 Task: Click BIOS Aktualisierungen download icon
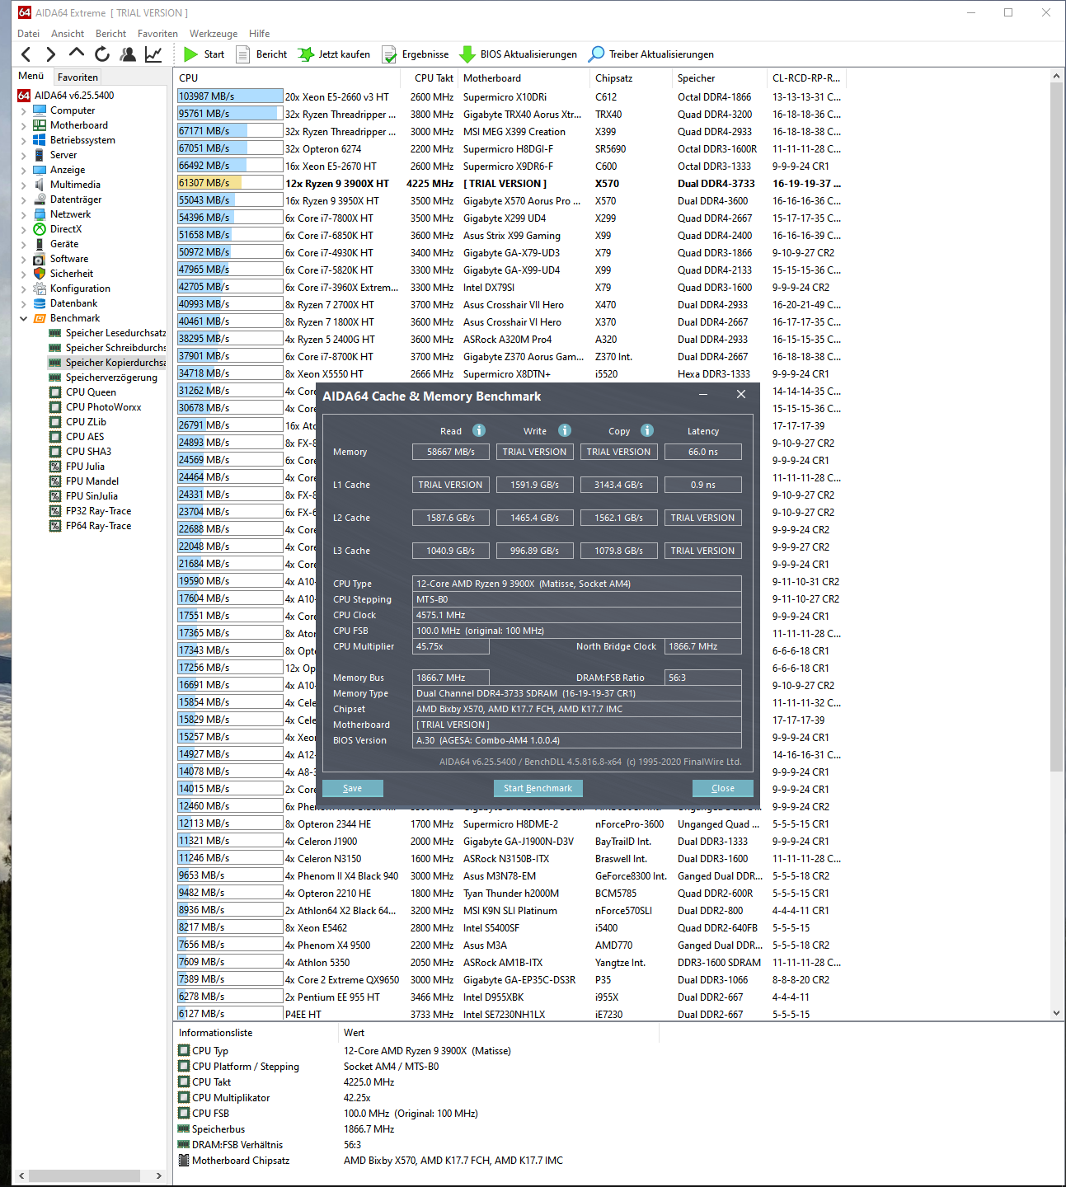tap(467, 54)
